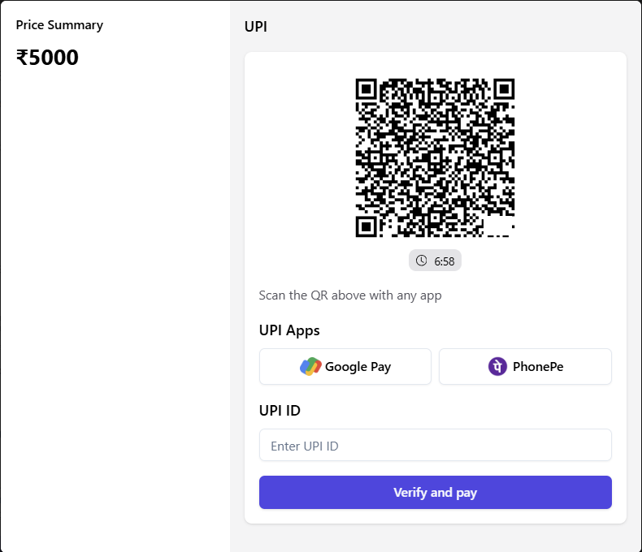This screenshot has height=552, width=642.
Task: Click the ₹5000 amount
Action: [47, 58]
